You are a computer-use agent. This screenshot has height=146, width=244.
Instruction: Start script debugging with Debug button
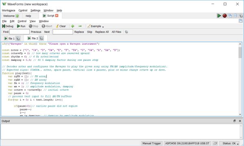(x=8, y=26)
